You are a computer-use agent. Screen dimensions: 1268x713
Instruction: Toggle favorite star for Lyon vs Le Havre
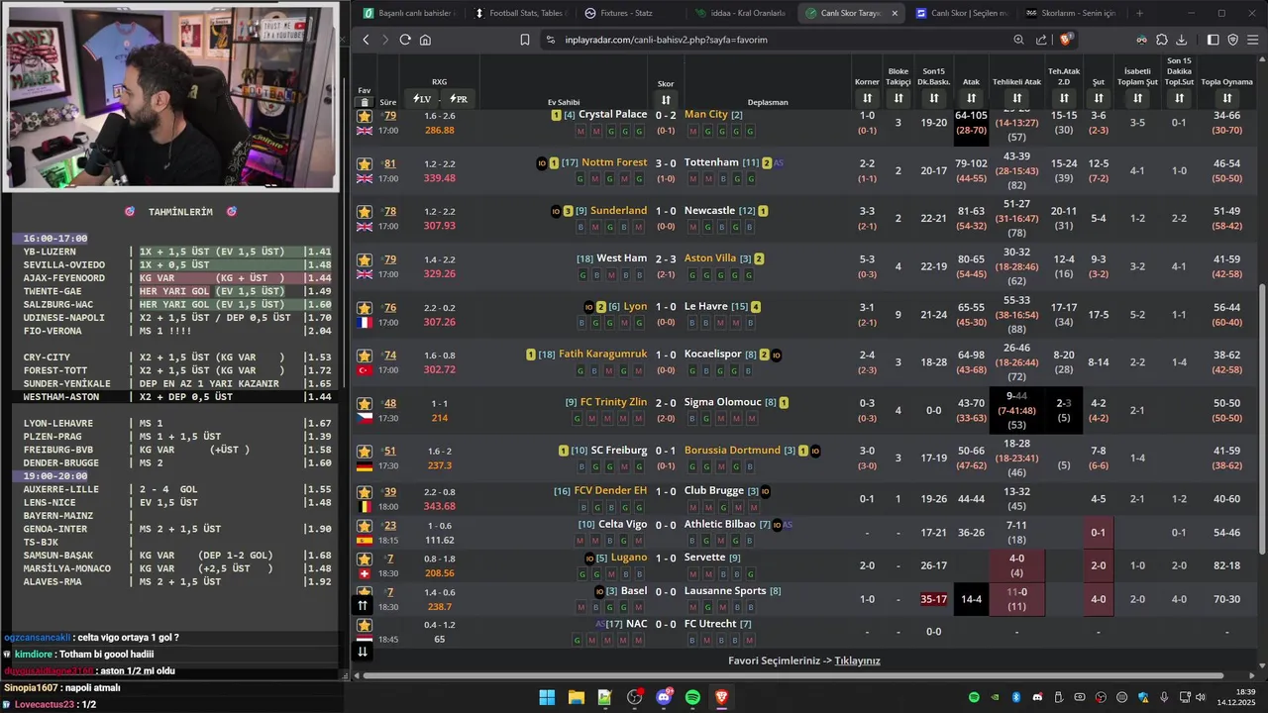click(365, 308)
